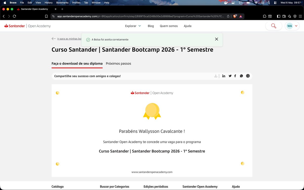Click the share page icon in address bar

[228, 16]
